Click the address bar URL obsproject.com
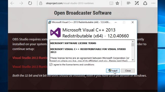This screenshot has width=165, height=92. click(x=70, y=3)
